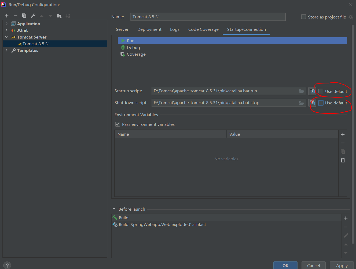Insert macro for Startup script
The height and width of the screenshot is (269, 356).
(312, 91)
